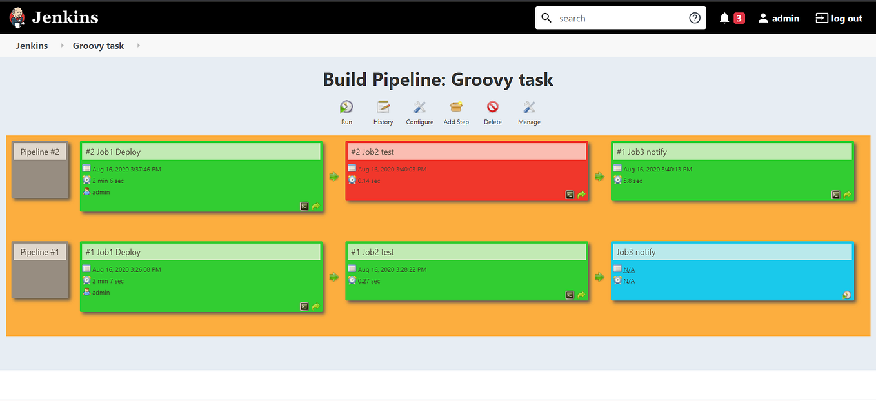Open the N/A duration link on Job3 notify
876x401 pixels.
pyautogui.click(x=628, y=280)
